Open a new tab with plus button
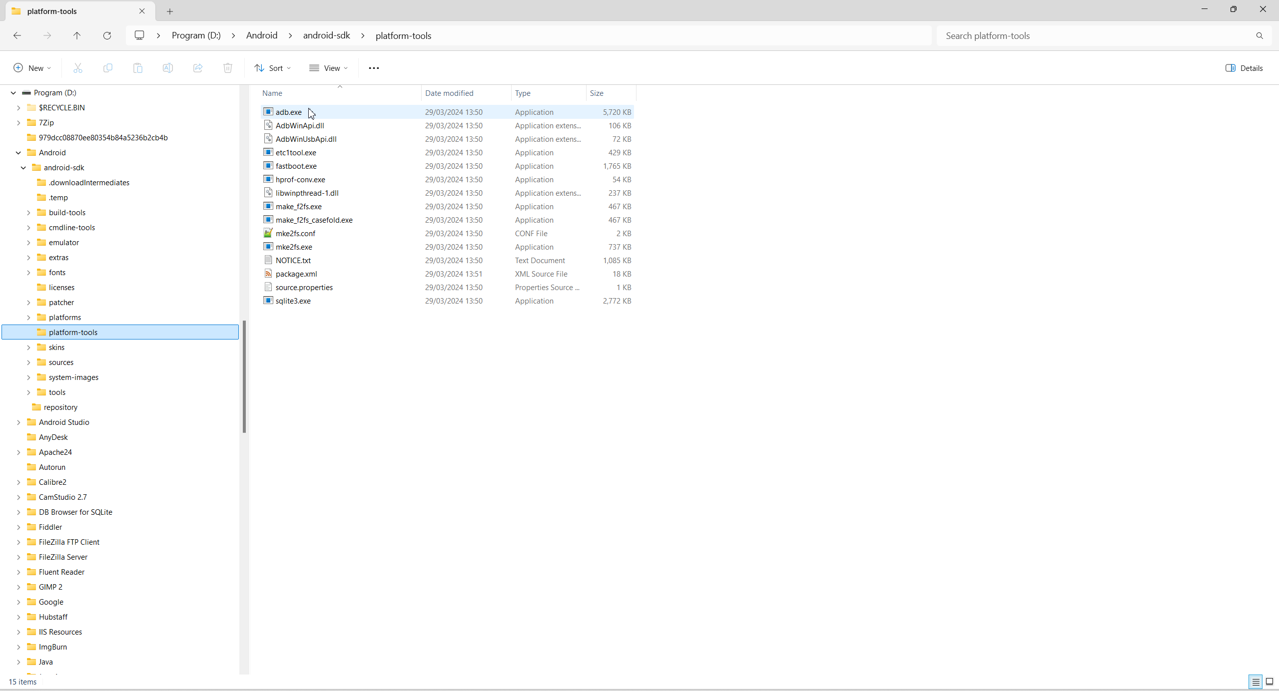The height and width of the screenshot is (691, 1279). click(x=170, y=11)
